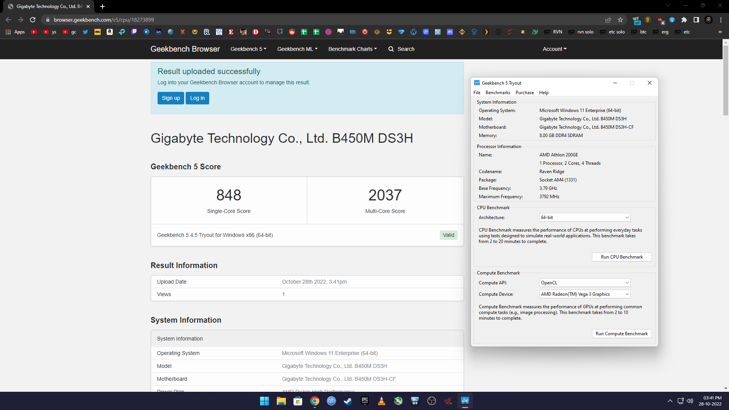729x410 pixels.
Task: Open the Twitter bookmark in bookmarks bar
Action: 85,32
